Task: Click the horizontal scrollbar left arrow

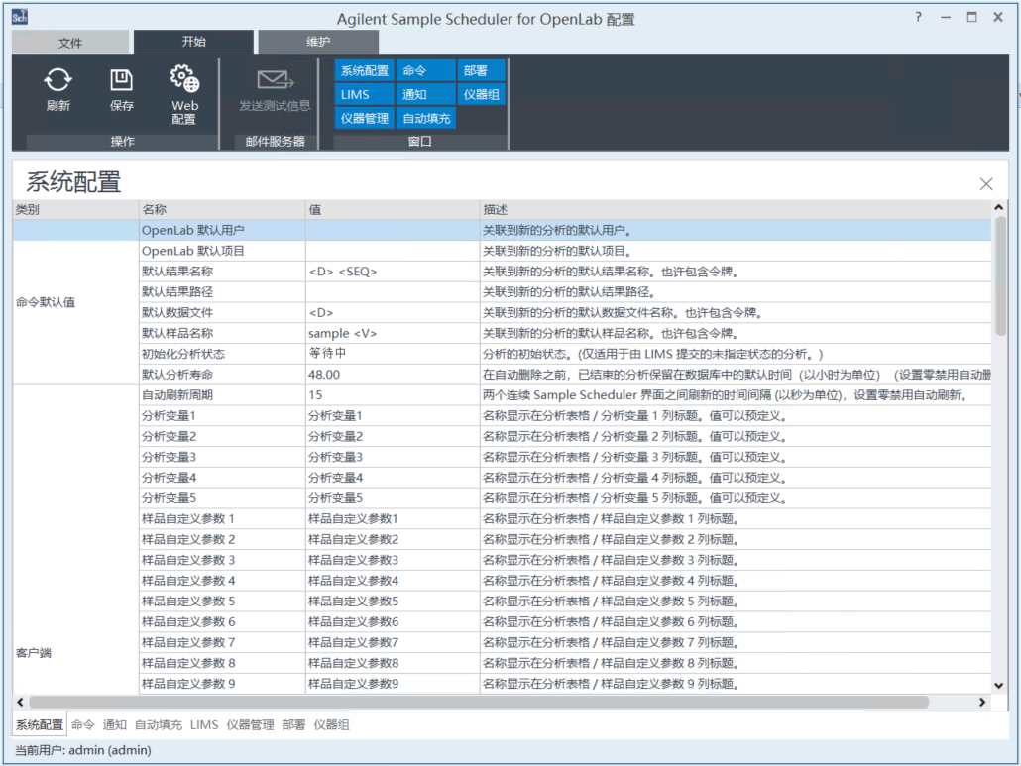Action: tap(20, 703)
